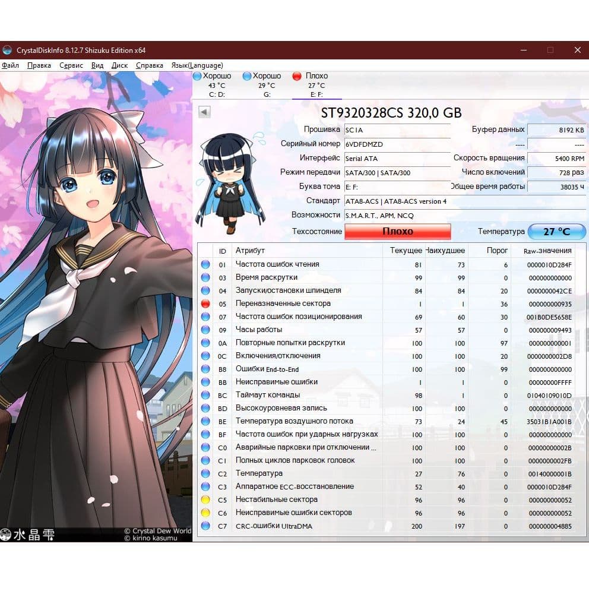Click the 27 °C temperature button
This screenshot has width=589, height=594.
pos(556,232)
